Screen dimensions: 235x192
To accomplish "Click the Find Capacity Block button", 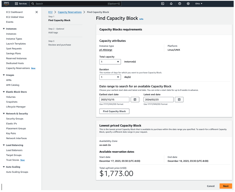I will coord(114,111).
